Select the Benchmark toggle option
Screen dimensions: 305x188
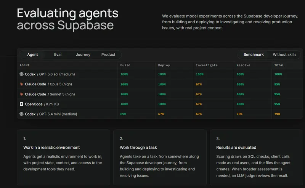click(x=254, y=55)
